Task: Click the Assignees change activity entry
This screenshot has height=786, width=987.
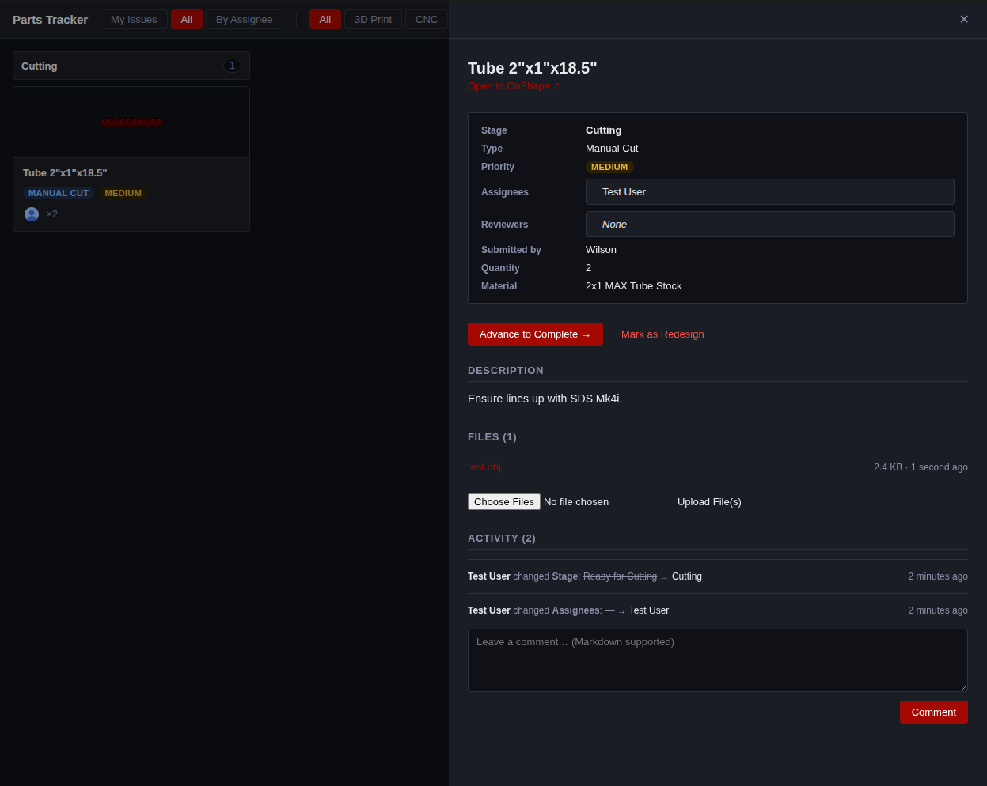Action: (x=718, y=610)
